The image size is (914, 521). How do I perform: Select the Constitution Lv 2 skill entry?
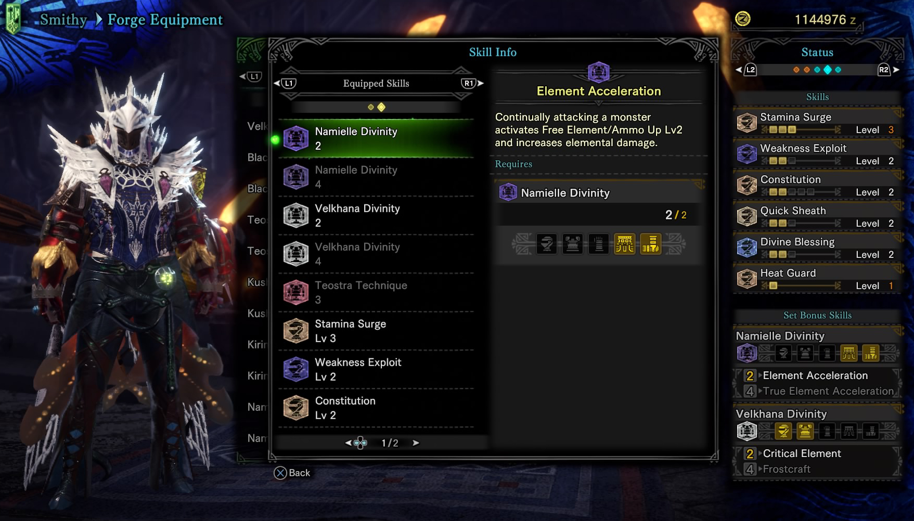click(376, 408)
